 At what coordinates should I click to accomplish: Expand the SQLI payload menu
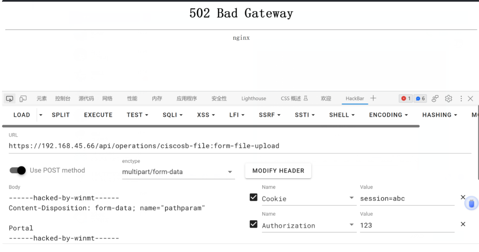pos(172,115)
